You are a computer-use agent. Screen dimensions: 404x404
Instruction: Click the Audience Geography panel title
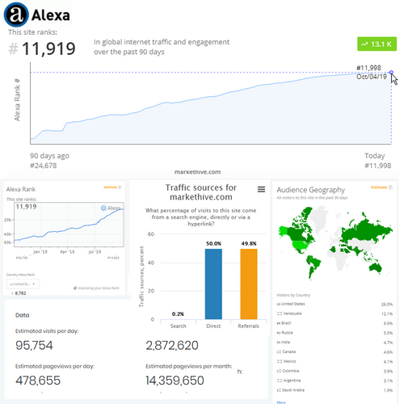pos(310,190)
